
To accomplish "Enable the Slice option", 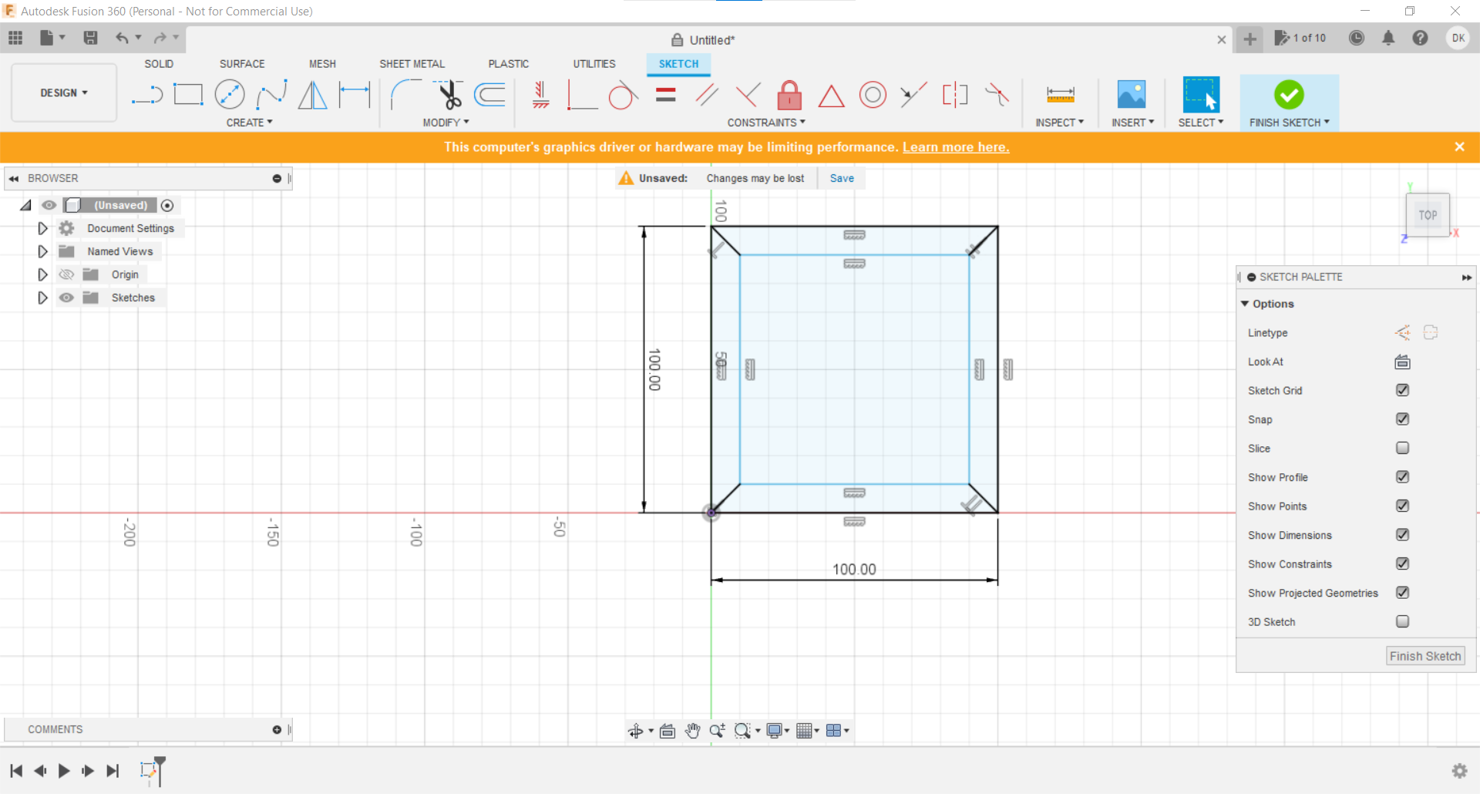I will pos(1402,448).
